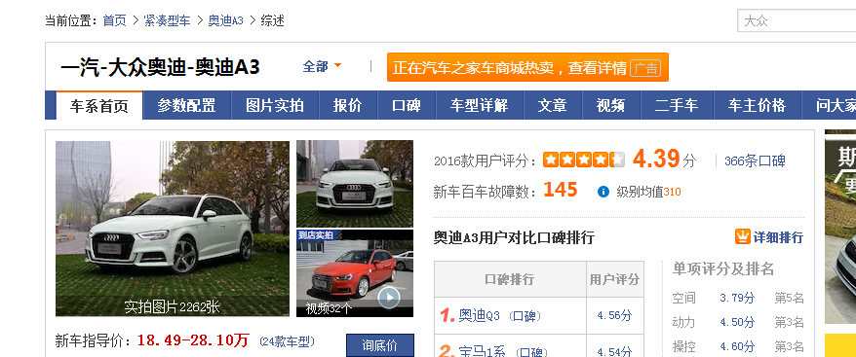This screenshot has width=856, height=357.
Task: Click the 到店实拍 label on the red car thumbnail
Action: [x=315, y=234]
